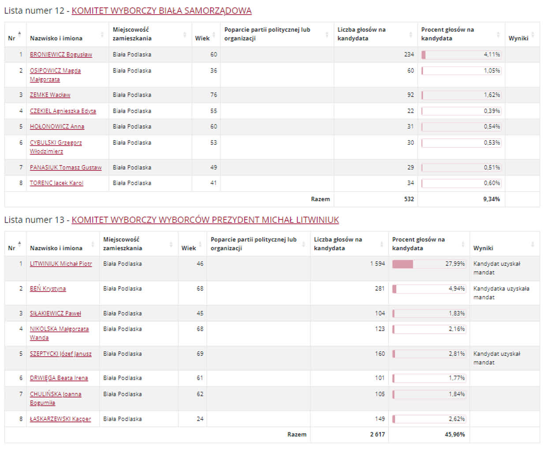
Task: Click LITWINIUK's 27,99% vote percentage bar
Action: tap(428, 264)
